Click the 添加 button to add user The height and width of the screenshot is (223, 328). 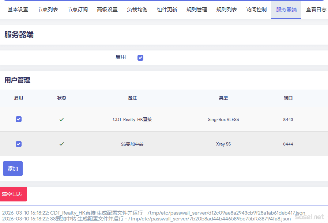(x=13, y=169)
